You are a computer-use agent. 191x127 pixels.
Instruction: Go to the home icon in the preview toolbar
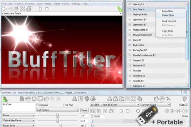coord(29,9)
